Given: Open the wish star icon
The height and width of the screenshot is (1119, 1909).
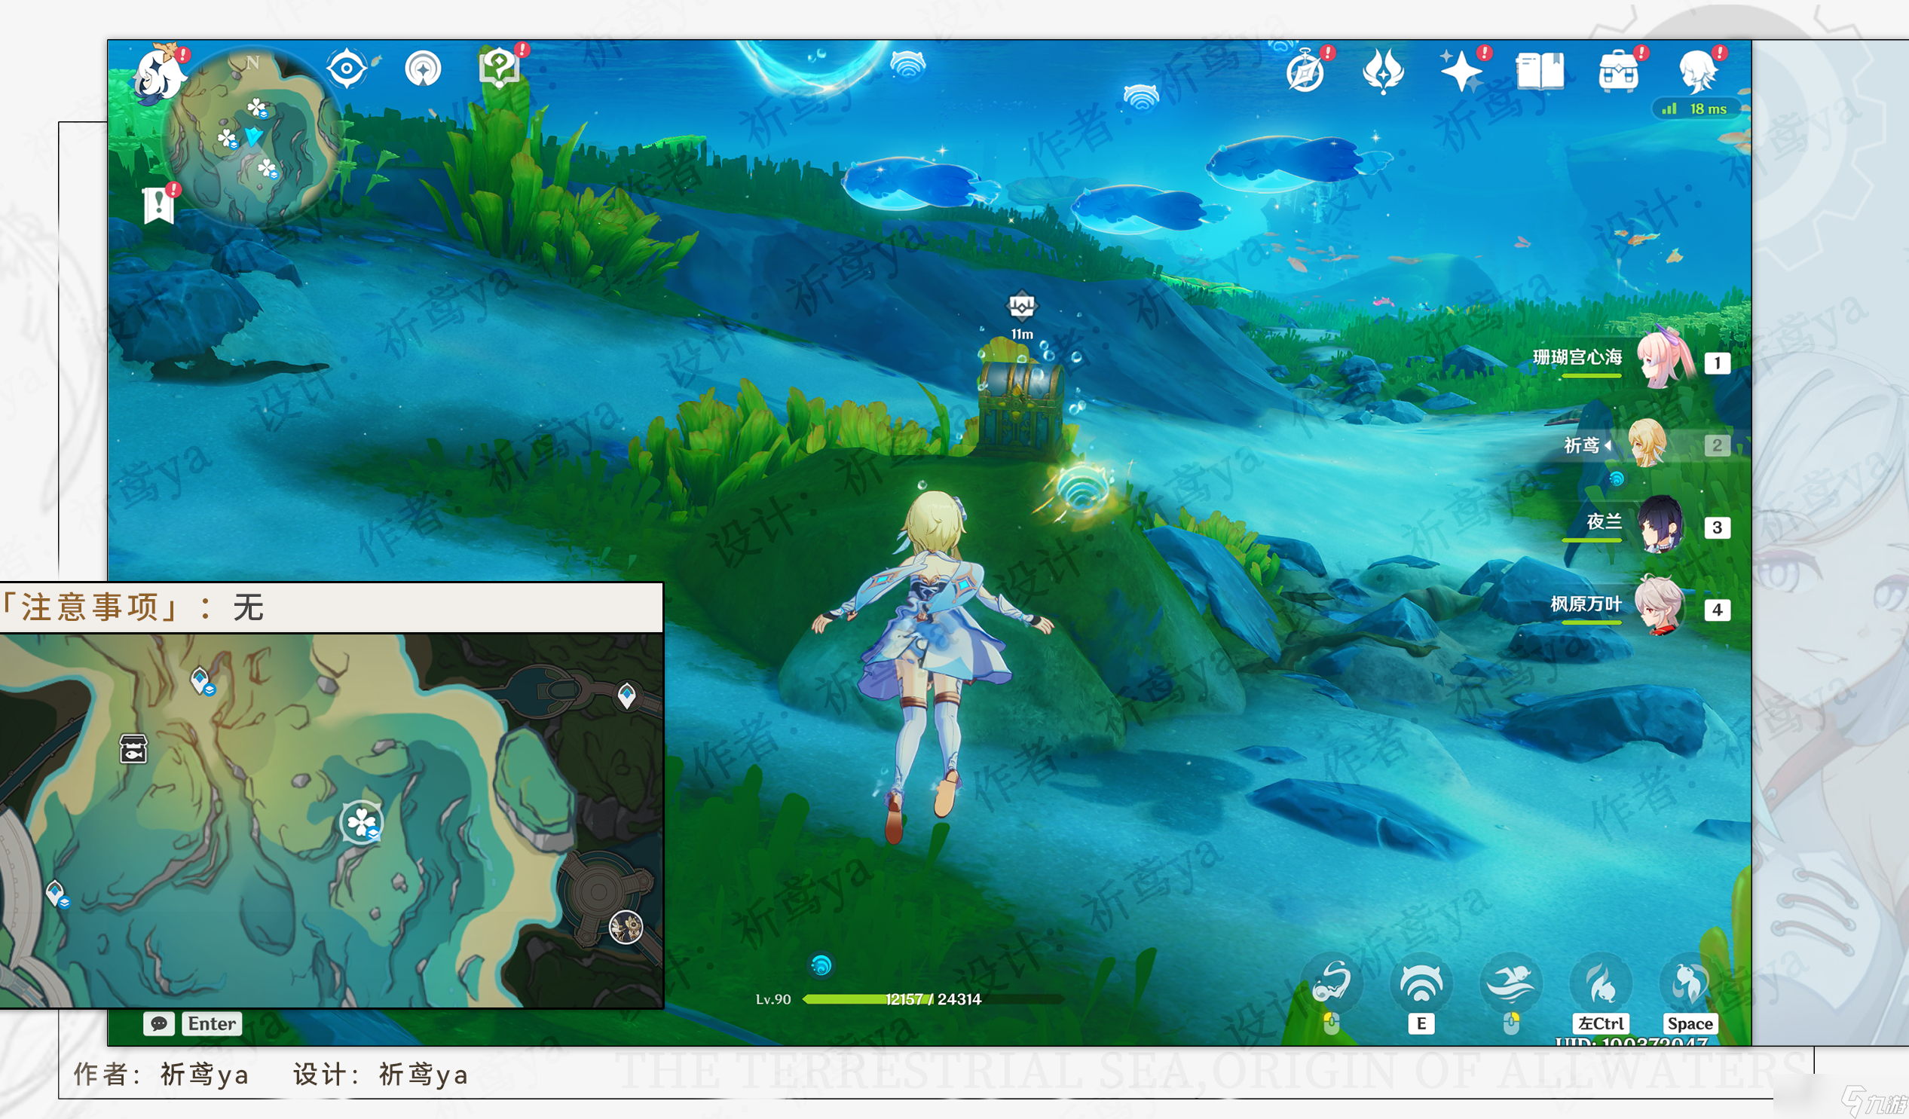Looking at the screenshot, I should point(1461,72).
